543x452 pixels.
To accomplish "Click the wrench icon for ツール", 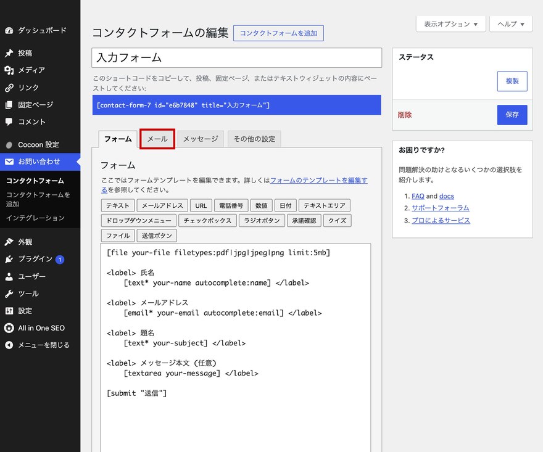I will pyautogui.click(x=9, y=294).
